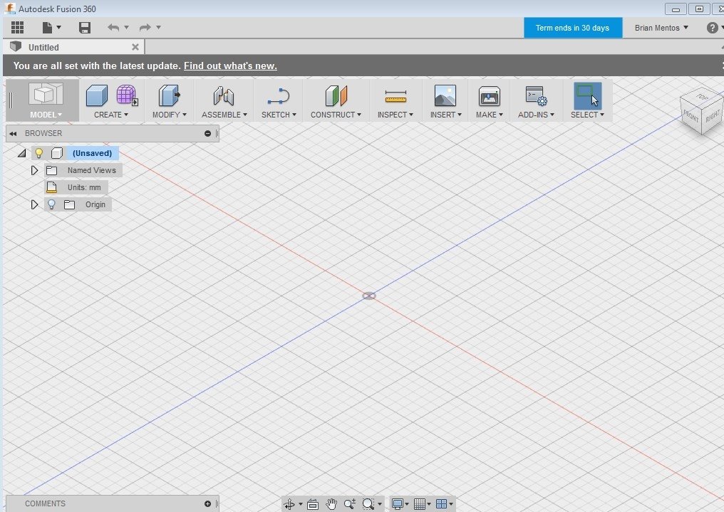This screenshot has width=724, height=512.
Task: Click the Help question mark icon
Action: click(712, 28)
